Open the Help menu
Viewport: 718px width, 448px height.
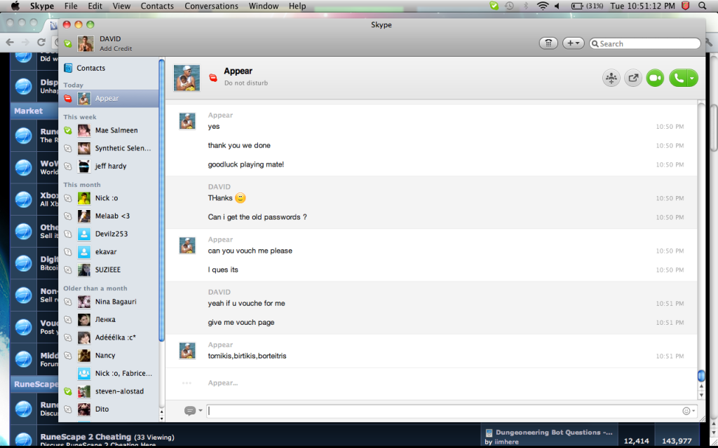[x=297, y=6]
